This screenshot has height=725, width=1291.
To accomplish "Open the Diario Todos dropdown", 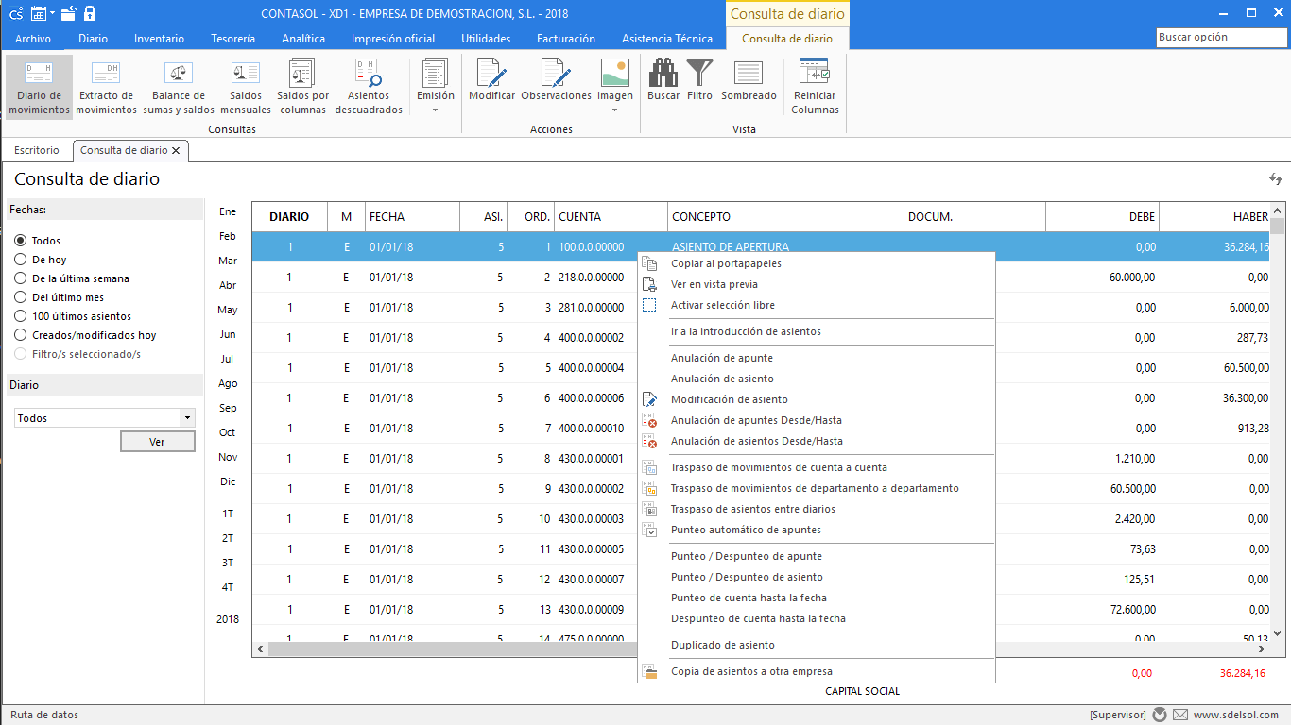I will pyautogui.click(x=105, y=417).
